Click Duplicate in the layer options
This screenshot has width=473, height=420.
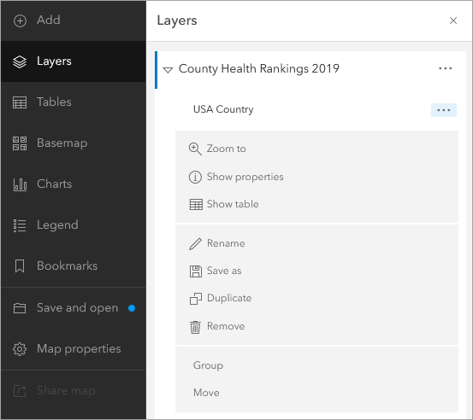(x=221, y=298)
